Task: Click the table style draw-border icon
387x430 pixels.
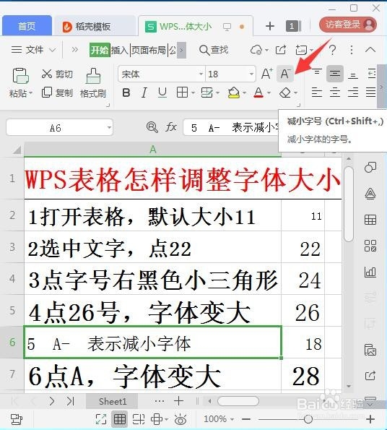Action: point(206,93)
